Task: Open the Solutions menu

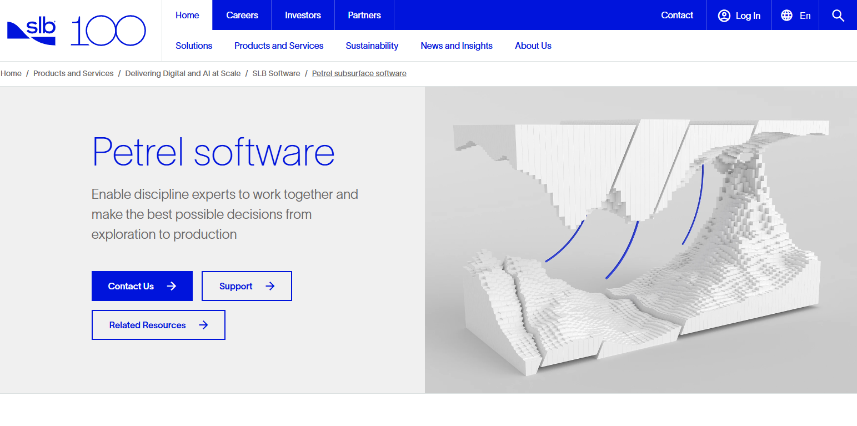Action: [x=194, y=46]
